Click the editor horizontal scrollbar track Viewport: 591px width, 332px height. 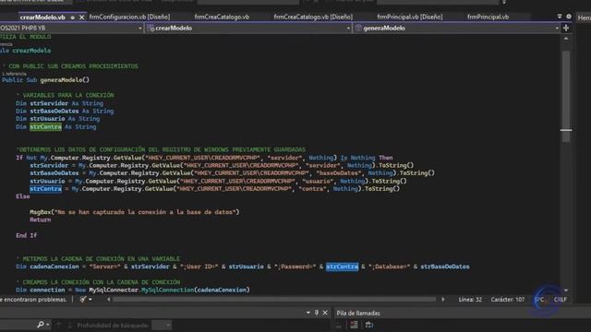click(274, 300)
